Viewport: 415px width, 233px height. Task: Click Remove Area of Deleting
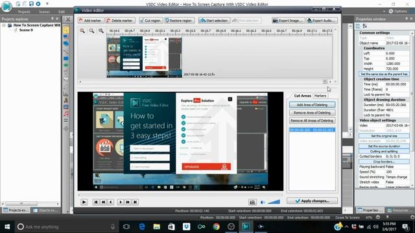(312, 113)
